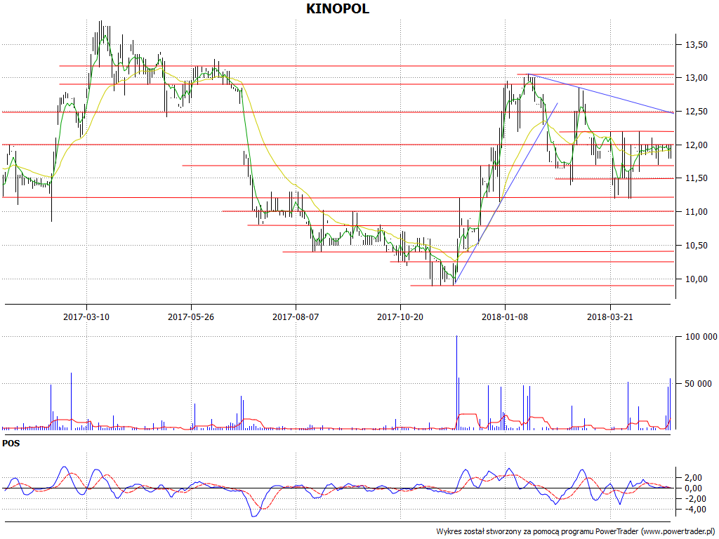Click the 2018-01-08 date label
The image size is (719, 539).
pyautogui.click(x=505, y=317)
